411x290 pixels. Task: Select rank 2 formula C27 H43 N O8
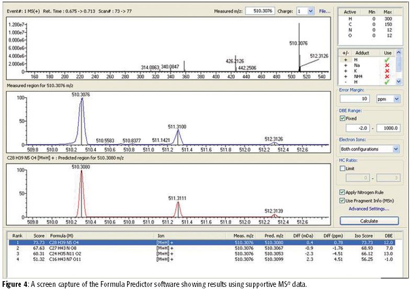(x=201, y=248)
